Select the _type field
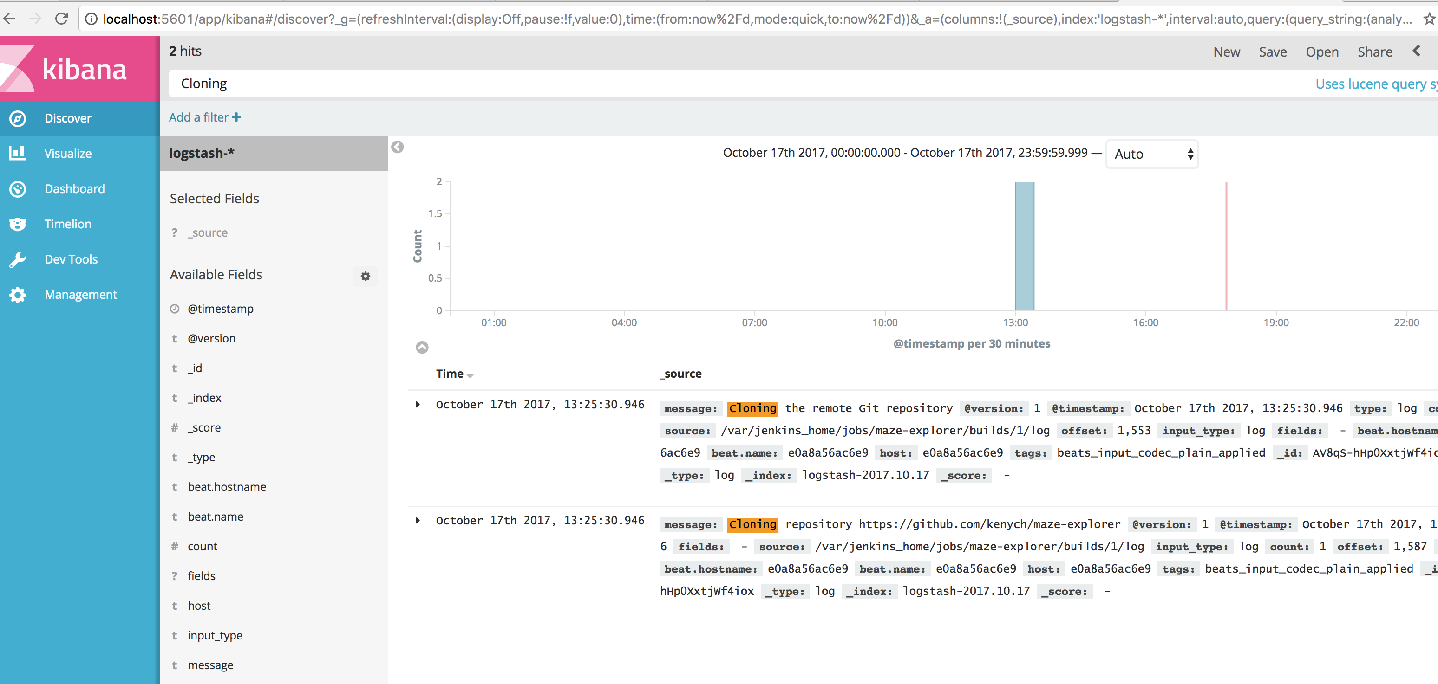This screenshot has height=684, width=1438. coord(202,457)
